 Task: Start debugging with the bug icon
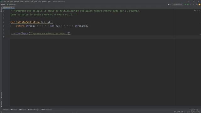click(188, 5)
